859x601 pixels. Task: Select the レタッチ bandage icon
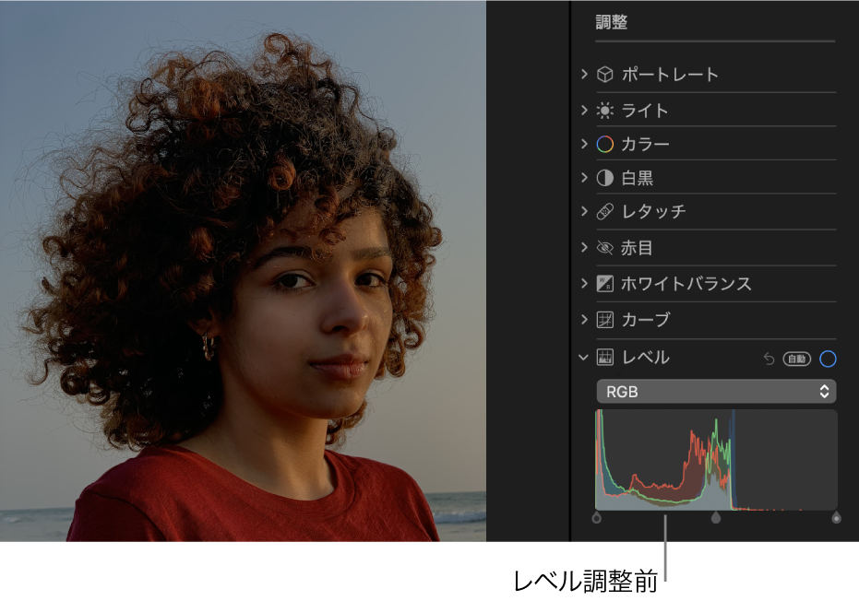click(607, 211)
